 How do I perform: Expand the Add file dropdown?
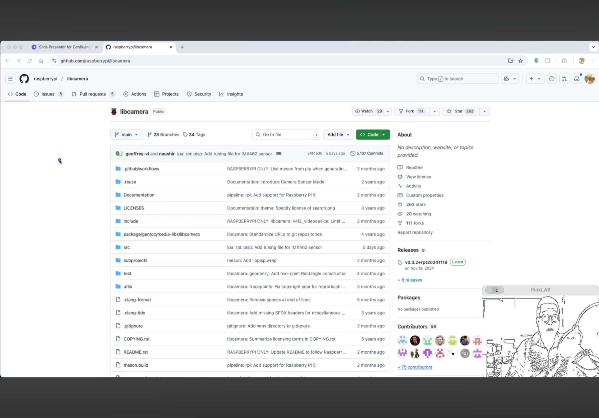(338, 135)
